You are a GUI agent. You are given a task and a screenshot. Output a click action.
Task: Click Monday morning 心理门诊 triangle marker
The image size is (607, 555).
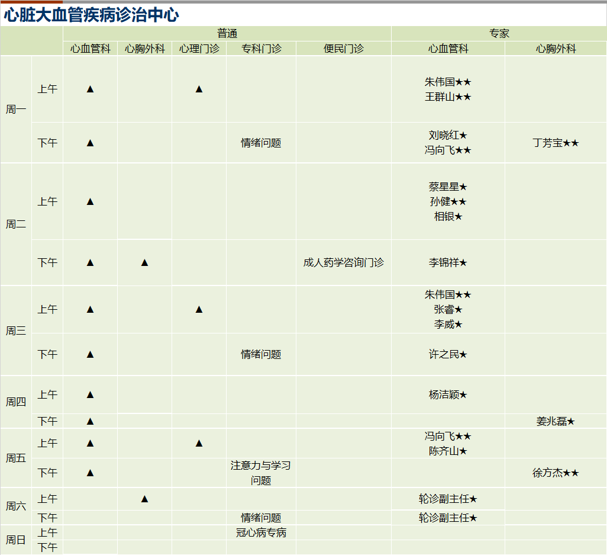pos(199,89)
